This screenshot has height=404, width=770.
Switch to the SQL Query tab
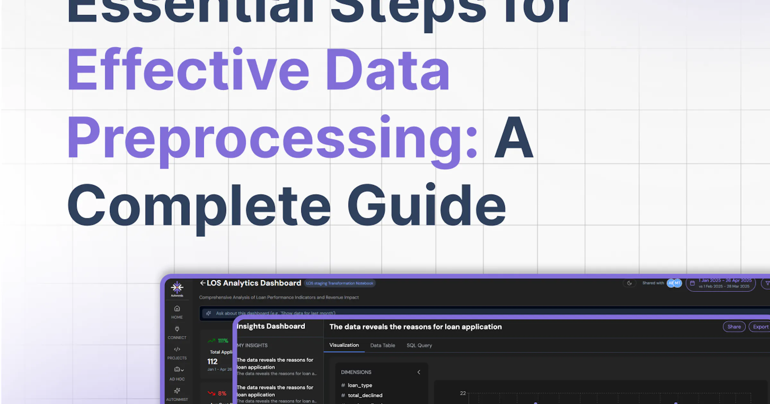(x=419, y=345)
